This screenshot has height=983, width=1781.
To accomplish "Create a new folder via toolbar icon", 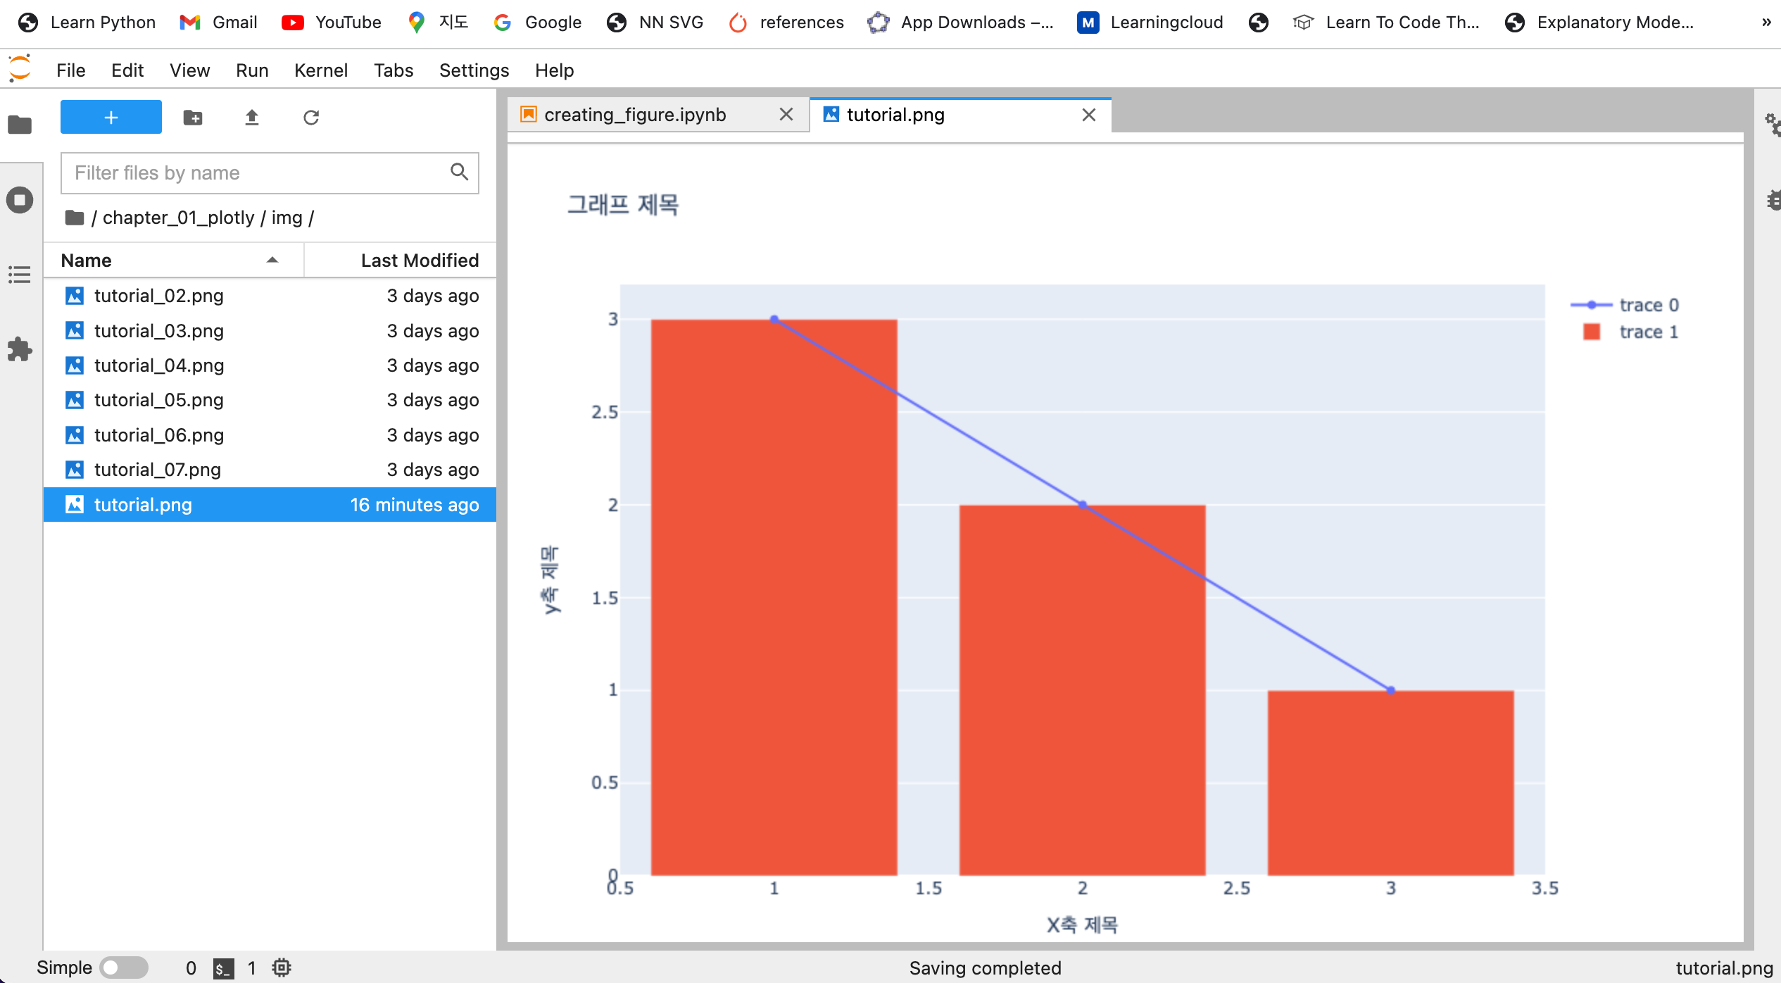I will pos(193,118).
